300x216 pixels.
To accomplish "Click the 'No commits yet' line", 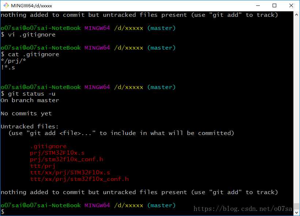I will pos(26,113).
